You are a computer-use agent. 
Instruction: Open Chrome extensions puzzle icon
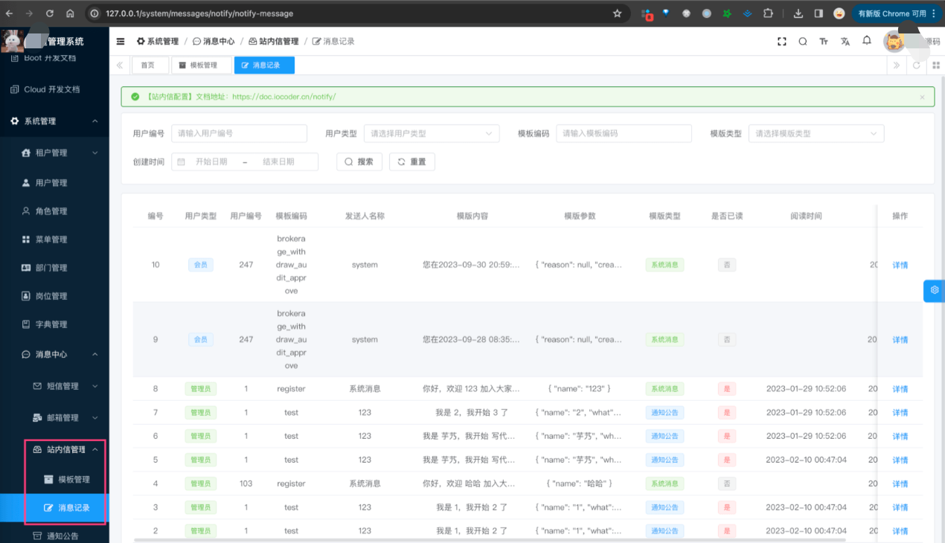[768, 13]
